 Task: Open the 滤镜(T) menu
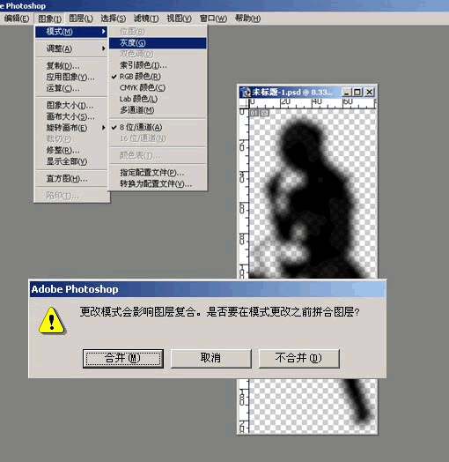click(x=146, y=19)
